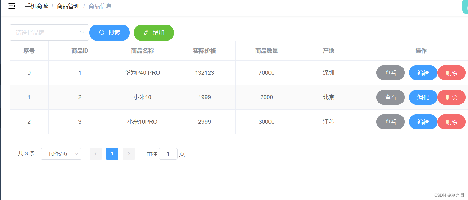Click the price cell 1999

pos(204,97)
